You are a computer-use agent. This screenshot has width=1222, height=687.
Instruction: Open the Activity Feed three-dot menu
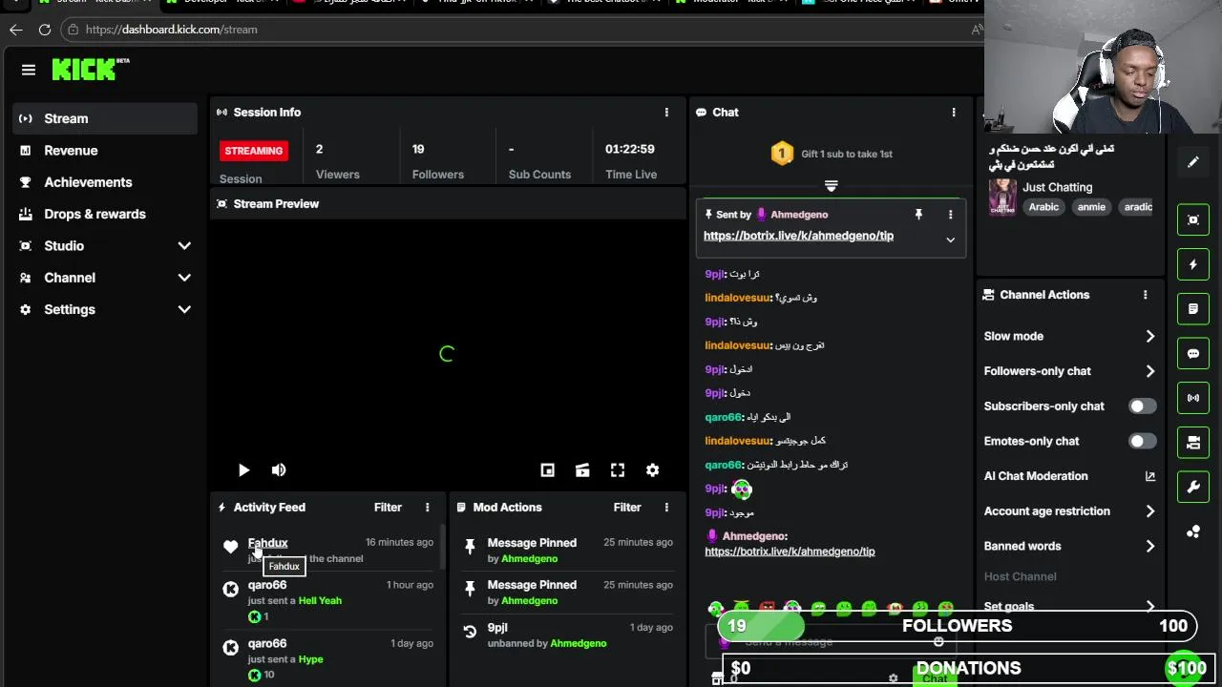[x=427, y=508]
